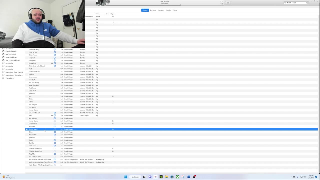Sort songs by Genre column header
This screenshot has height=180, width=320.
click(x=97, y=14)
